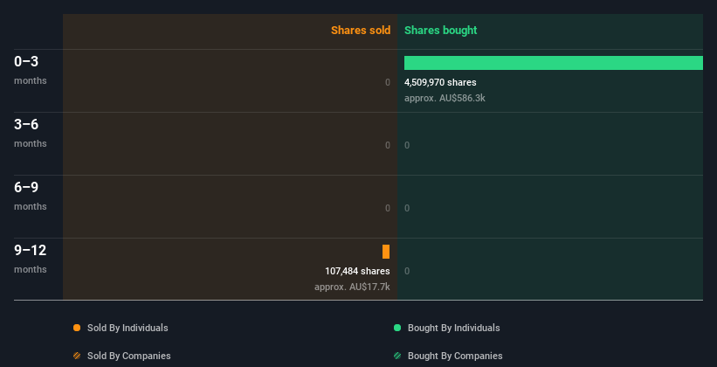Select the 9–12 months row label
The height and width of the screenshot is (367, 717).
(x=31, y=259)
